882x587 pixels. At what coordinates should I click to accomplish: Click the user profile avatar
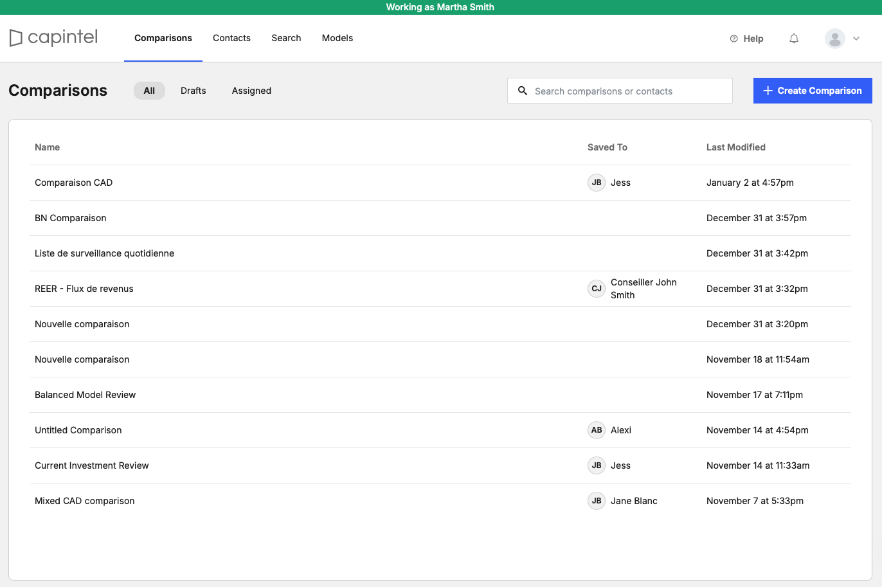coord(834,39)
